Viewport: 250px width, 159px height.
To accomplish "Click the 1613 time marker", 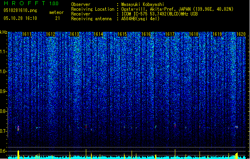I will pyautogui.click(x=74, y=34).
